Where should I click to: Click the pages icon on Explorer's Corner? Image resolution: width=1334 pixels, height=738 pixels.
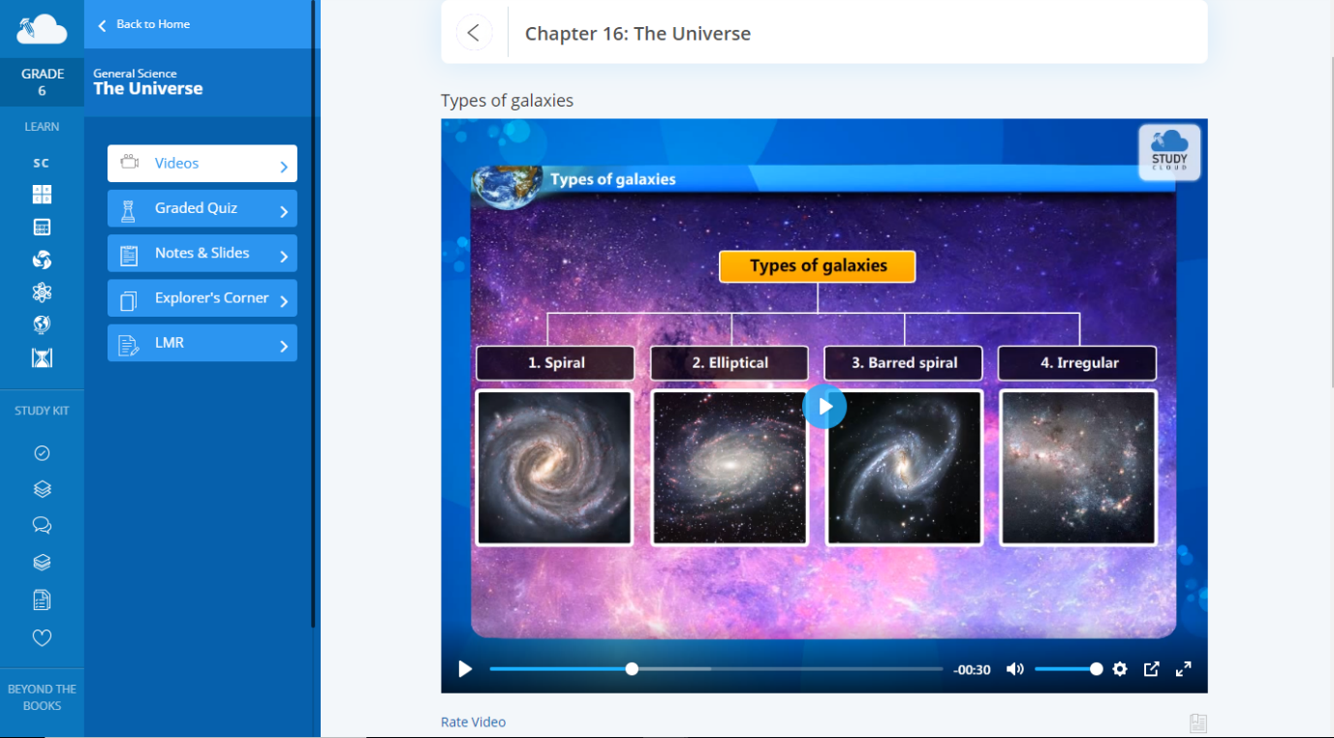coord(128,300)
